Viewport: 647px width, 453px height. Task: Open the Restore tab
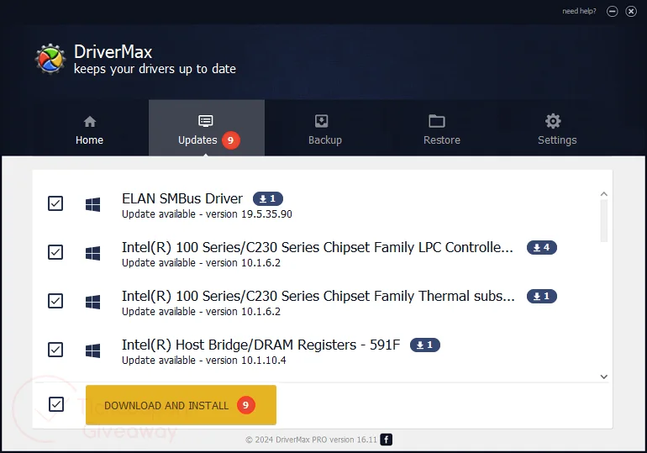point(441,130)
